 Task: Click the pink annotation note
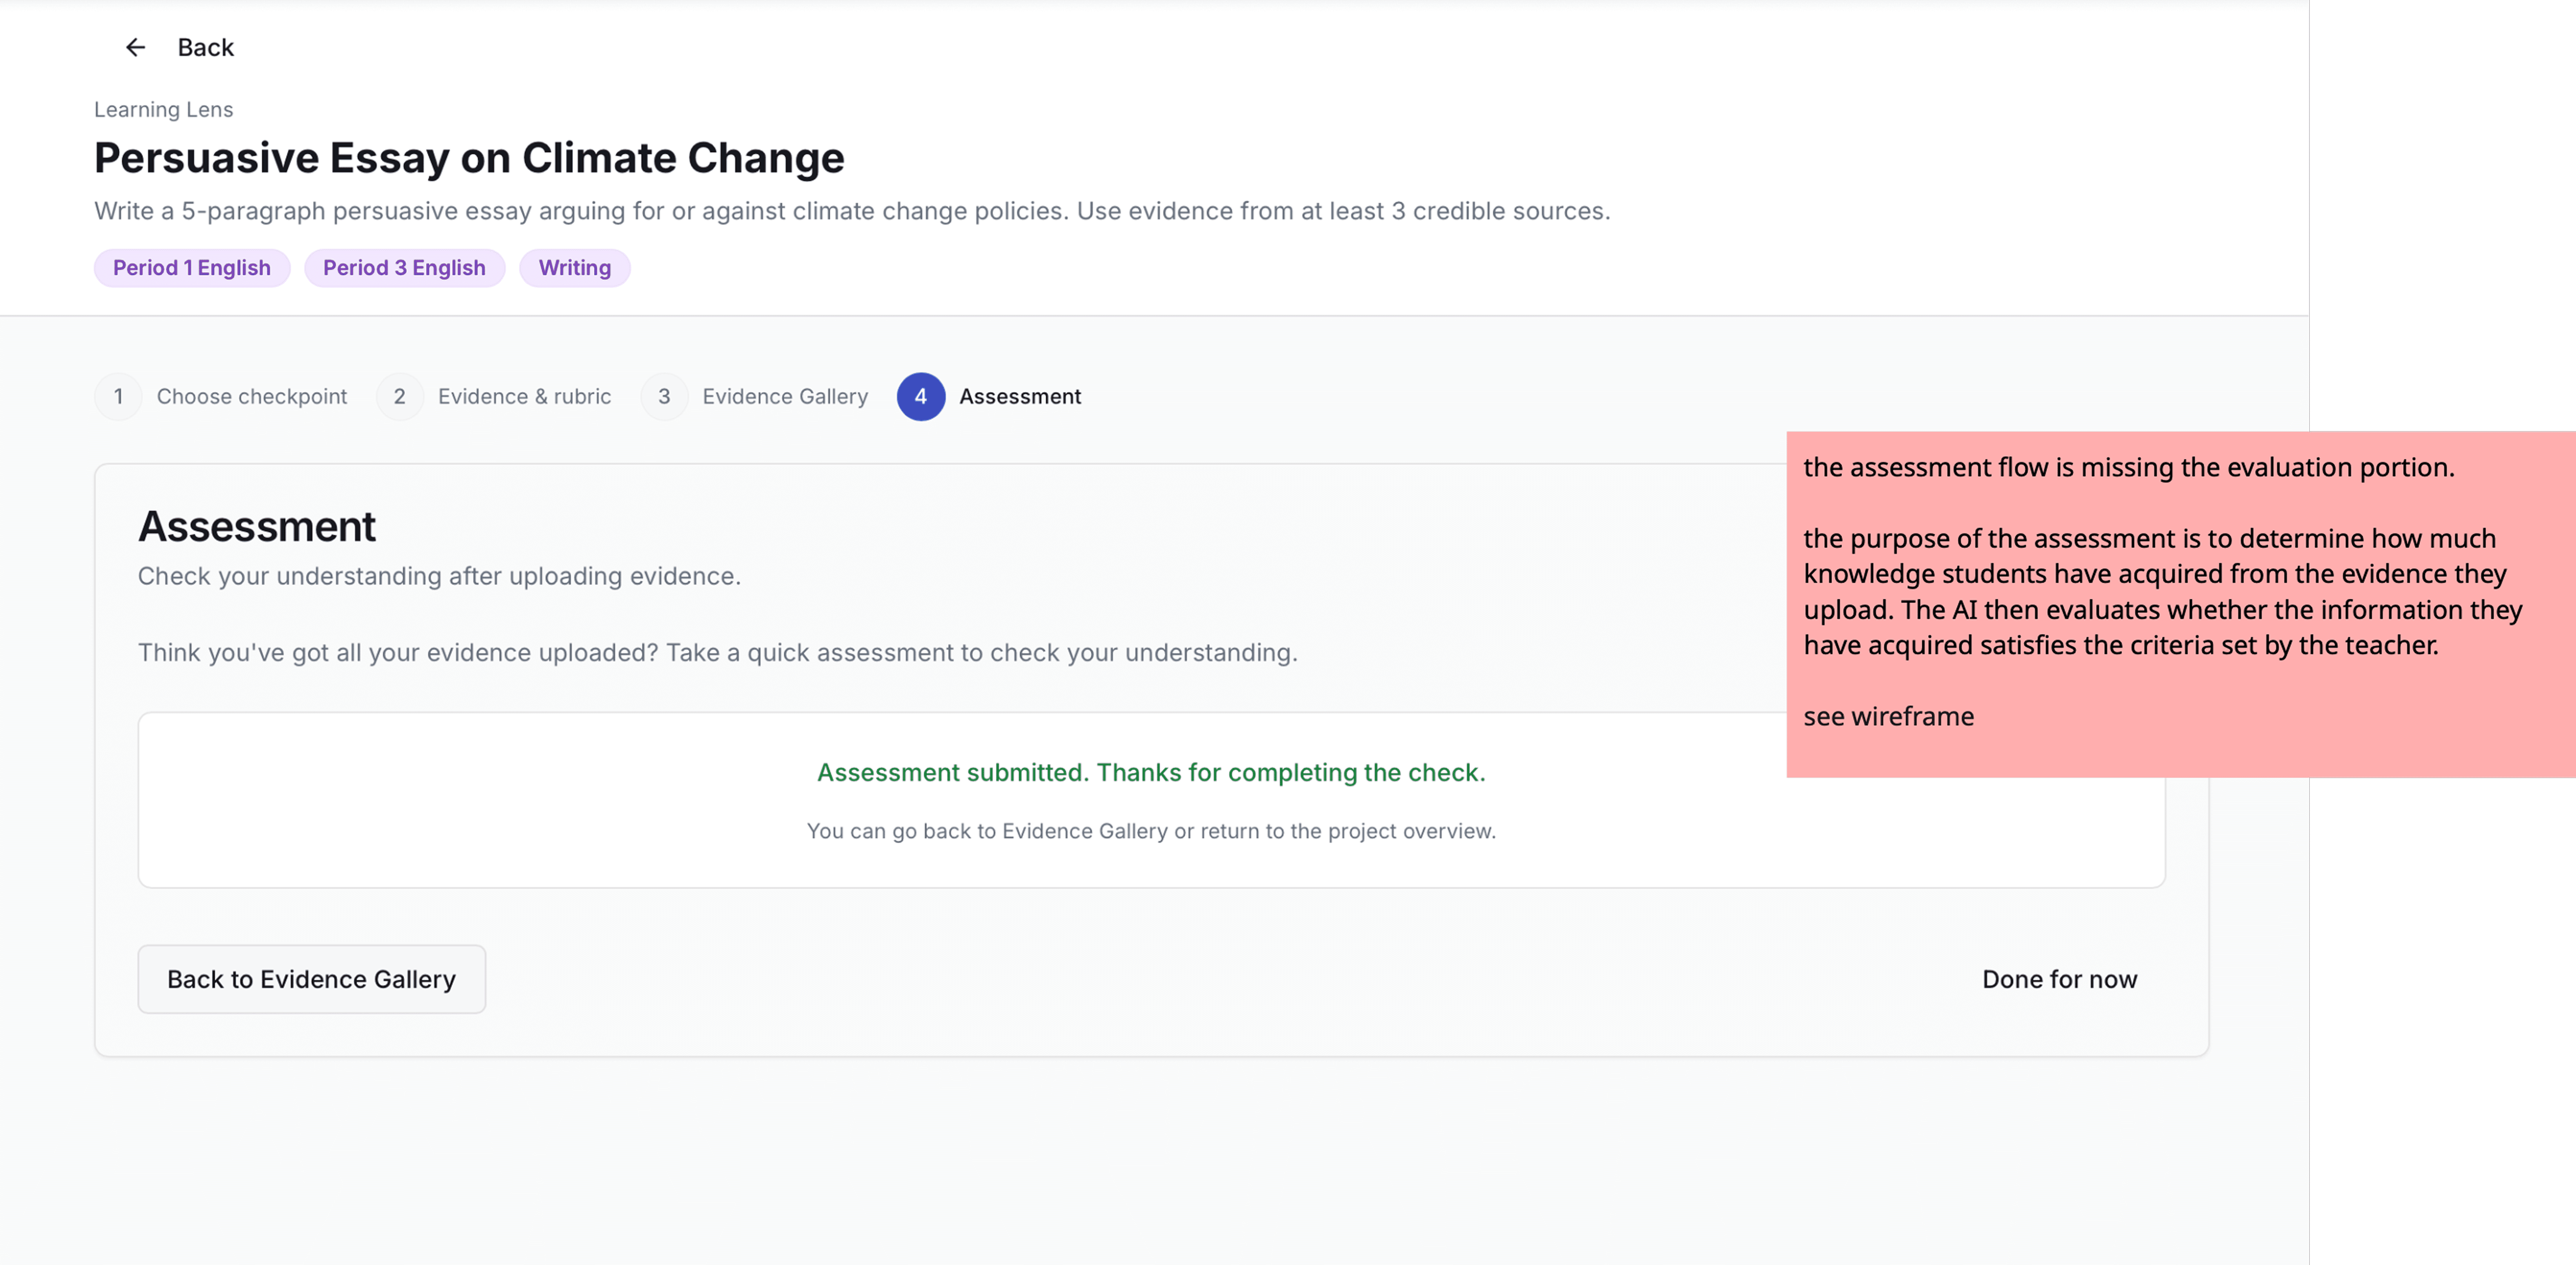(x=2180, y=604)
